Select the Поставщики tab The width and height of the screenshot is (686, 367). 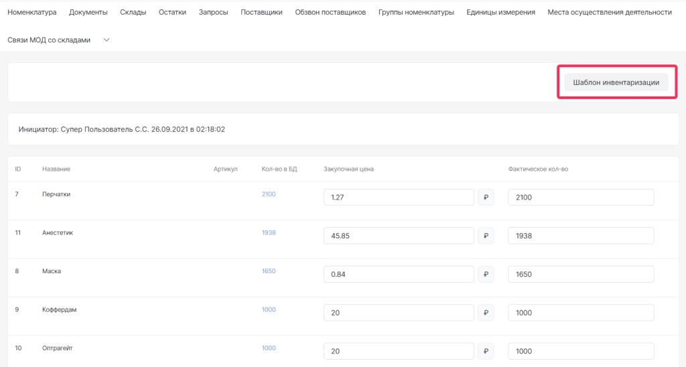pos(261,12)
